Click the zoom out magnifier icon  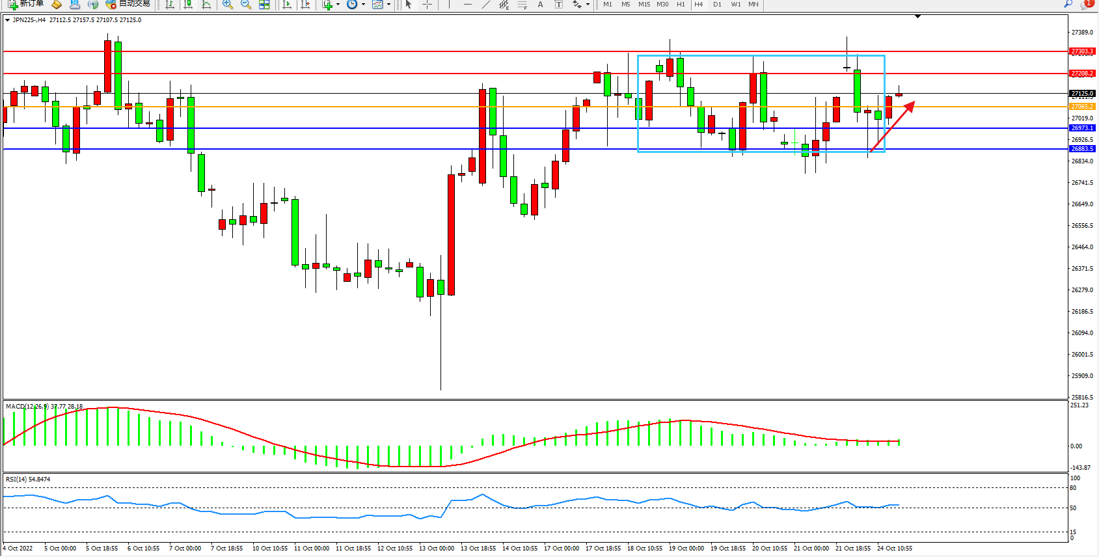click(x=245, y=5)
